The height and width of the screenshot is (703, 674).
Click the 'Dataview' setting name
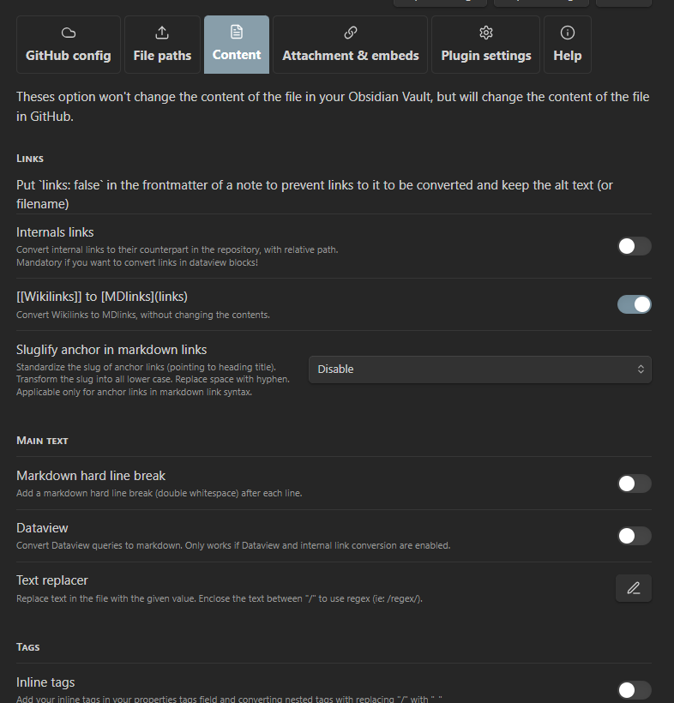click(42, 528)
